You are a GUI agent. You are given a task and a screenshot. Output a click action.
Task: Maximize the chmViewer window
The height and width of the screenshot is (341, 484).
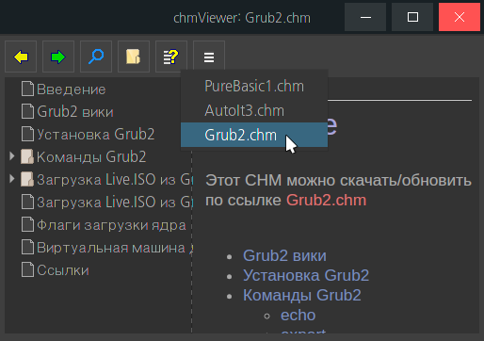click(x=412, y=17)
